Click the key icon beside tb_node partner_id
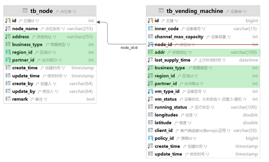269x162 pixels. pyautogui.click(x=8, y=60)
